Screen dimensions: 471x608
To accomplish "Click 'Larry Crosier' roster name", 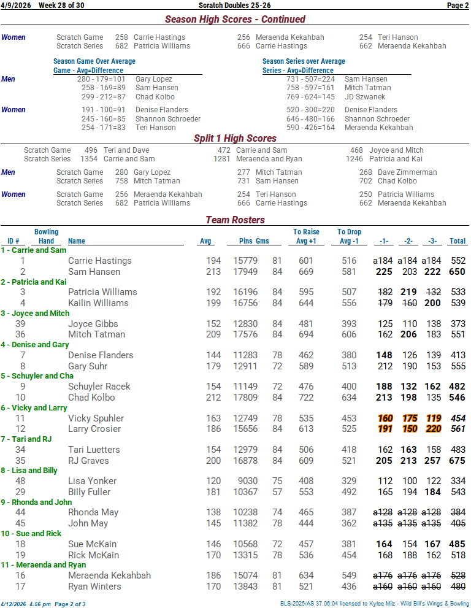I will pos(94,429).
